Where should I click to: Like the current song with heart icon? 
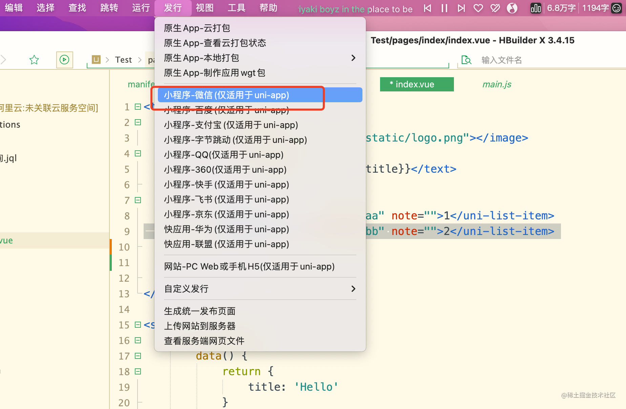tap(478, 8)
